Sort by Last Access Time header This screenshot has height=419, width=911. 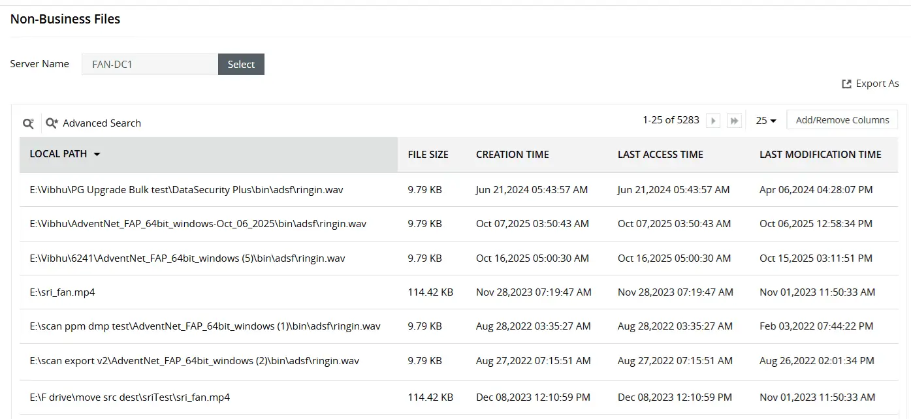coord(660,155)
